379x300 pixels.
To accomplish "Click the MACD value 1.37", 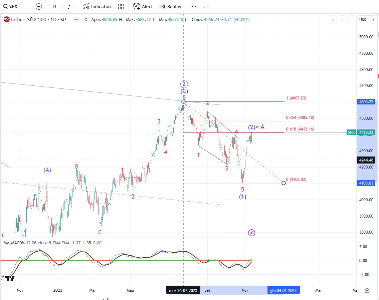I will 76,243.
